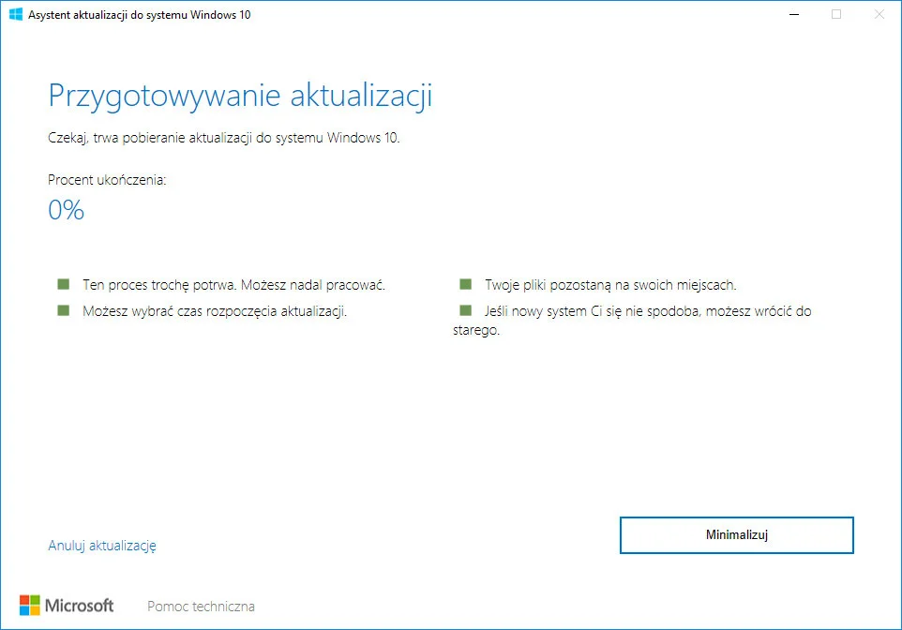Click the green square beside 'Możesz wybrać czas rozpoczęcia'
The image size is (902, 630).
click(62, 307)
